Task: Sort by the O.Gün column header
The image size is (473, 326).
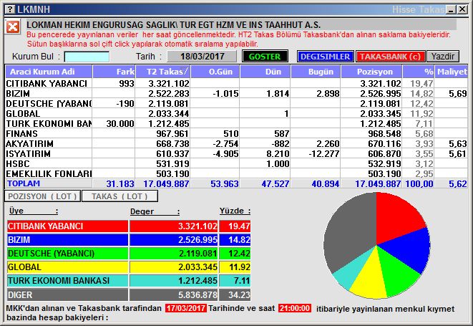Action: (x=215, y=72)
